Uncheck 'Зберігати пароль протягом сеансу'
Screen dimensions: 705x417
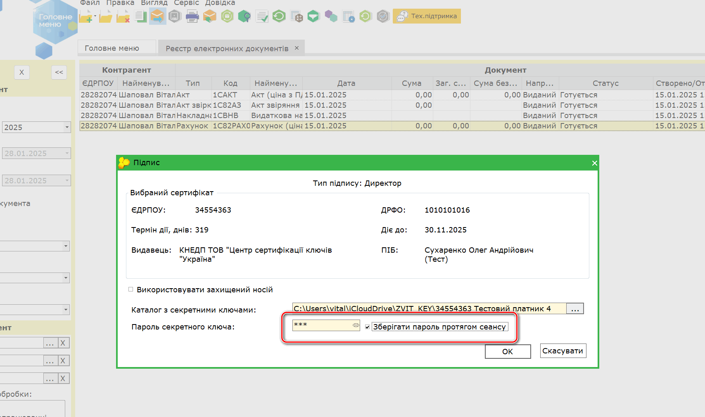point(367,327)
